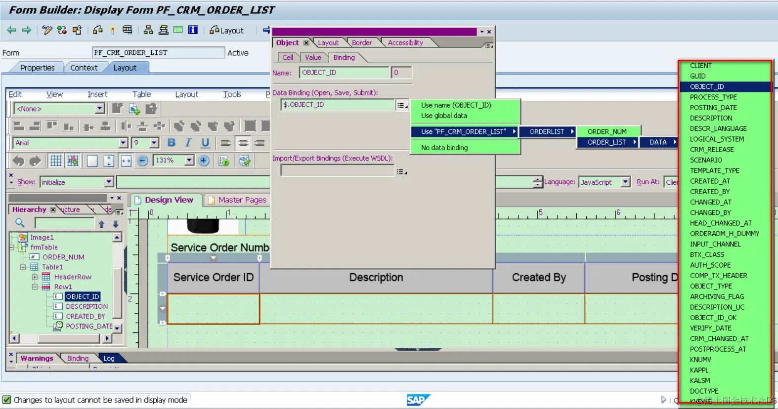The image size is (778, 409).
Task: Expand the HeaderRow tree node
Action: click(35, 277)
